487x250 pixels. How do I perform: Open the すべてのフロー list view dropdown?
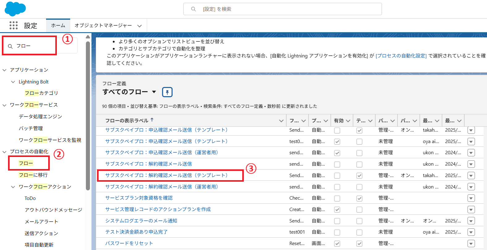[x=154, y=92]
